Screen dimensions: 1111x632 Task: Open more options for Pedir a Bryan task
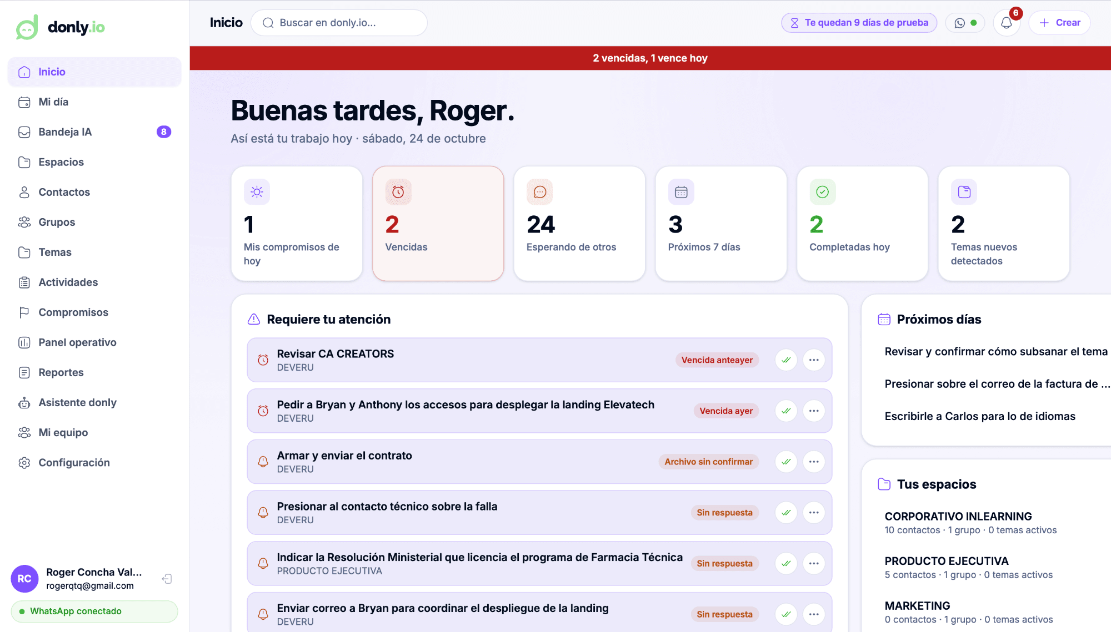[x=814, y=411]
